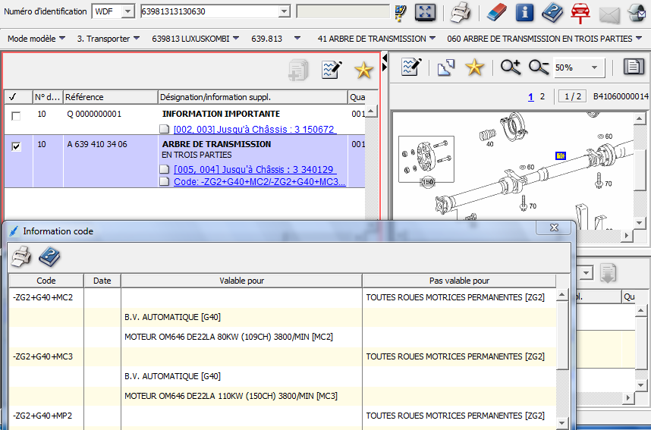The height and width of the screenshot is (430, 651).
Task: Click the printer icon in the top toolbar
Action: (461, 12)
